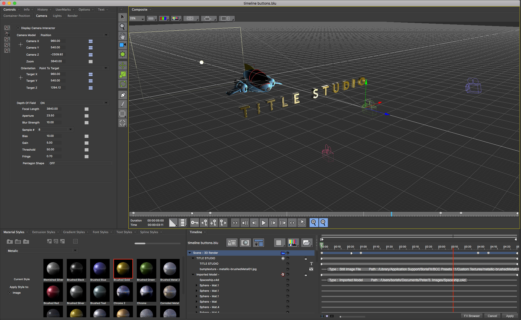Select the hand pan tool

(123, 36)
